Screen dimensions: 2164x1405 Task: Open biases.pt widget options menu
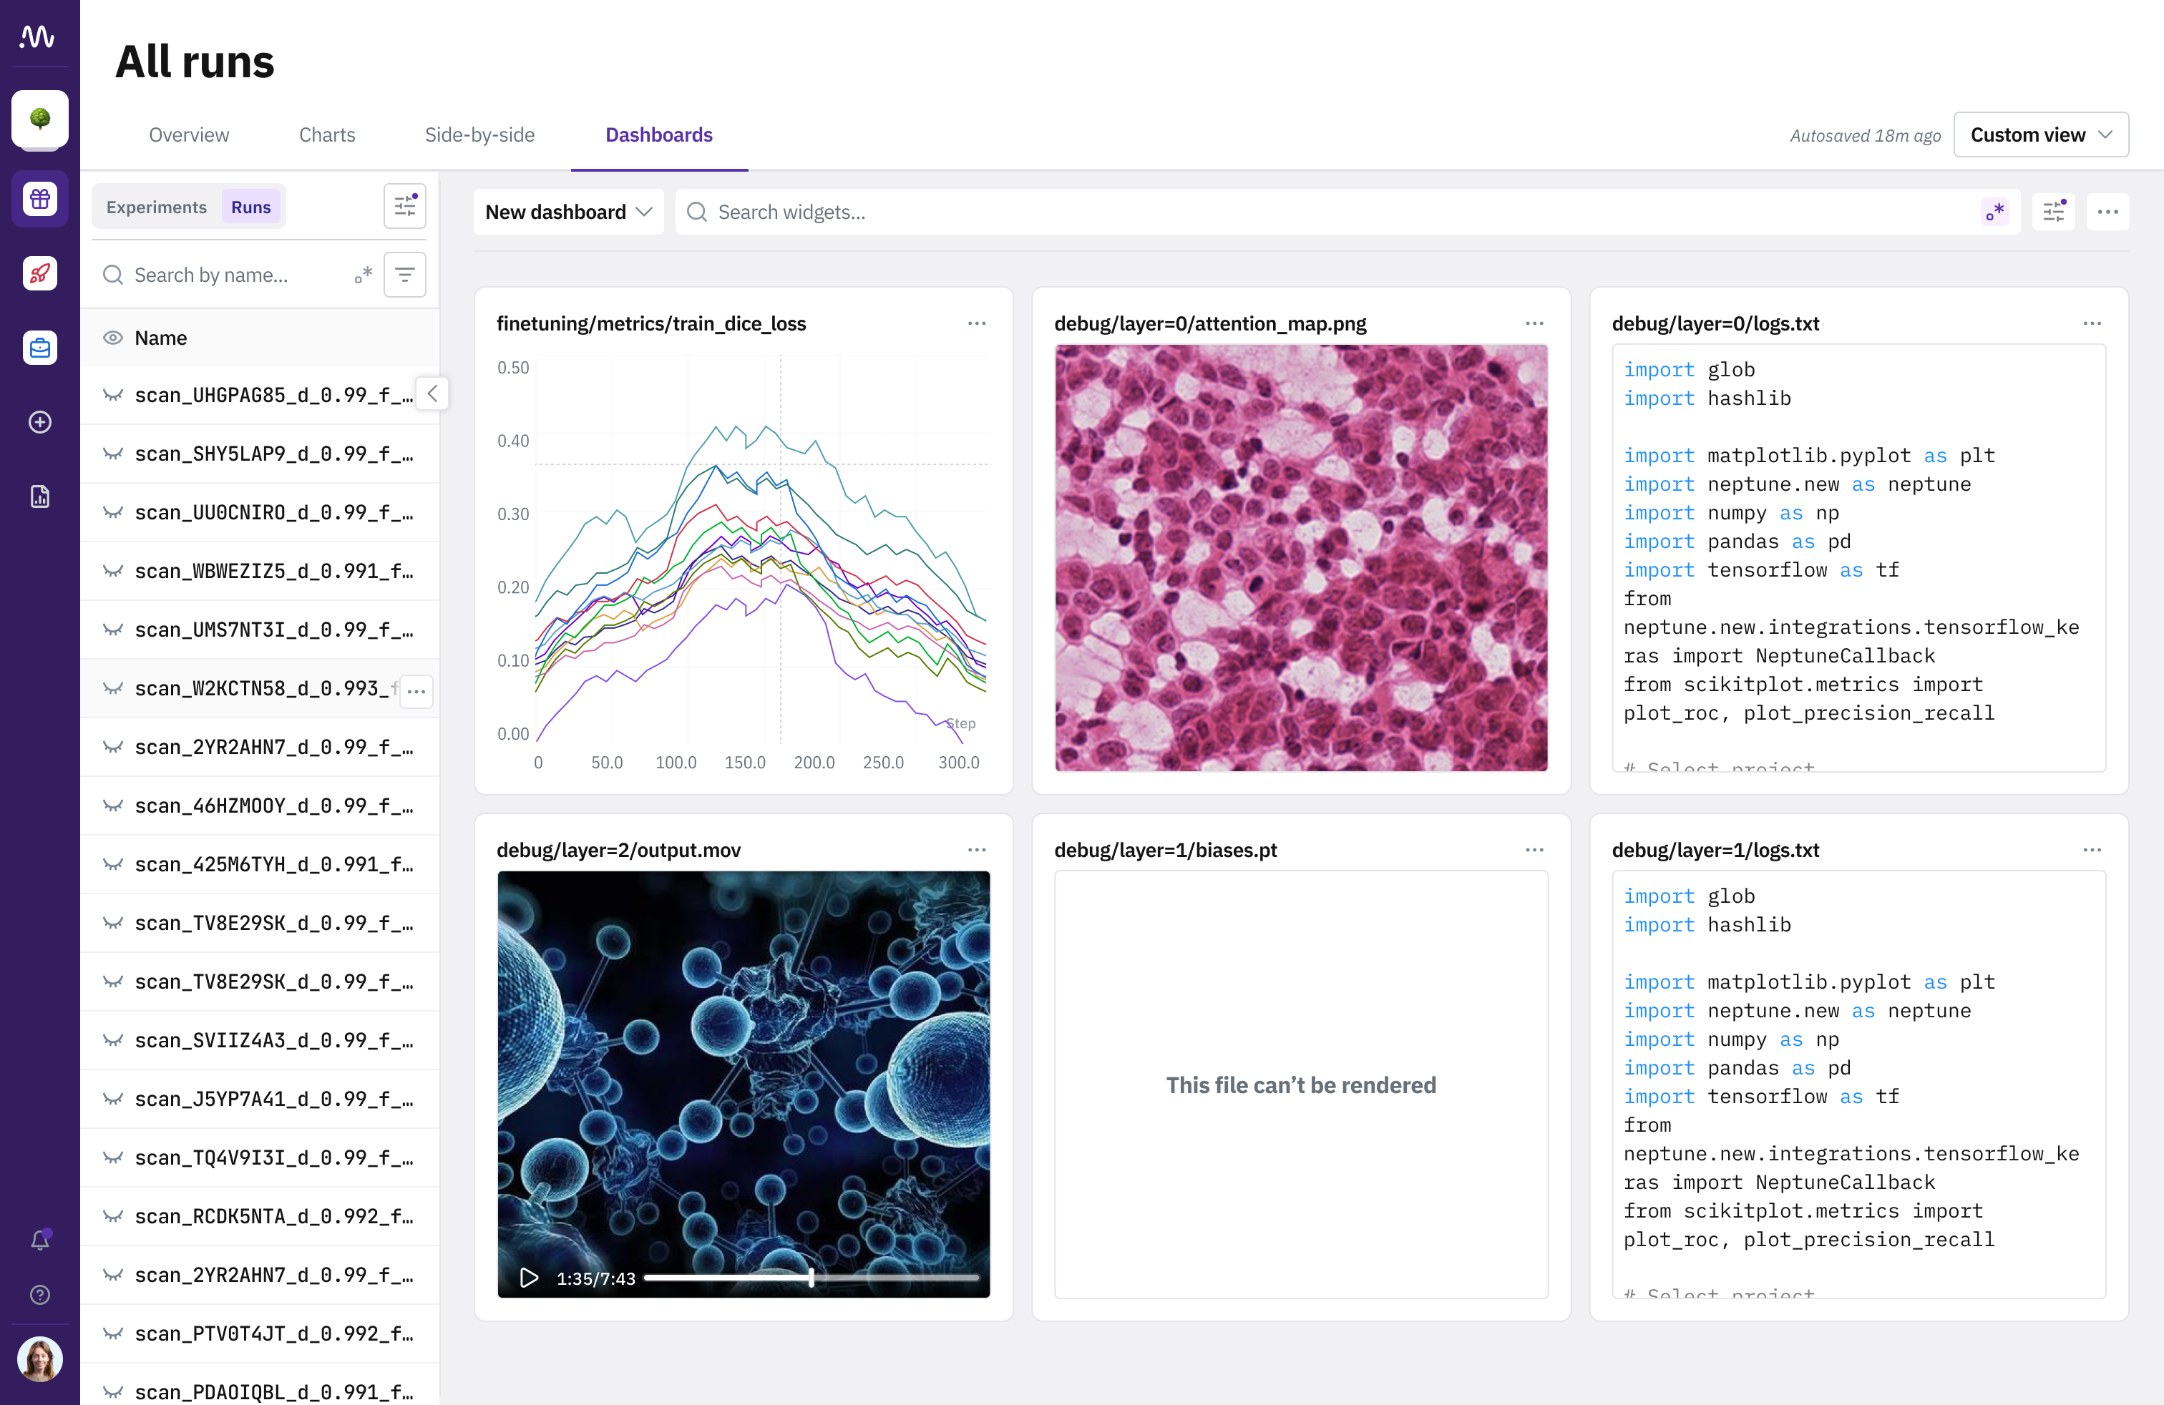pos(1534,849)
